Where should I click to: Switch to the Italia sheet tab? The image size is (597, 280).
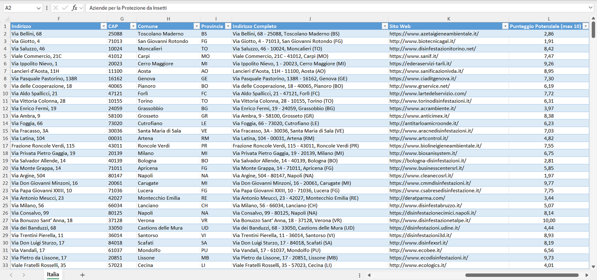point(53,275)
